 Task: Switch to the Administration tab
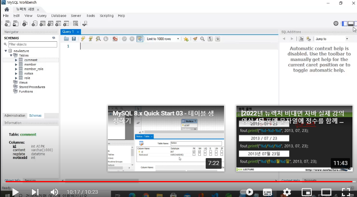tap(15, 115)
